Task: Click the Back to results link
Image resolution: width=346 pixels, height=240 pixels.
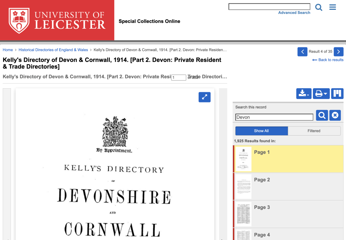Action: pyautogui.click(x=328, y=60)
